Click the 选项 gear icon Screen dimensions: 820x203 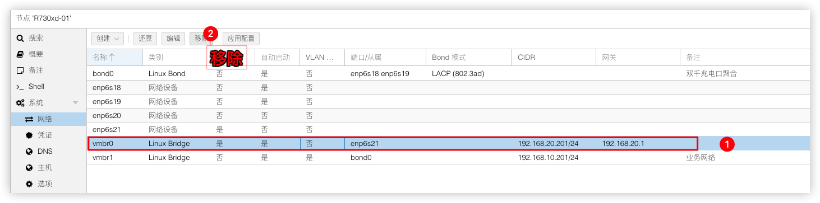tap(29, 184)
